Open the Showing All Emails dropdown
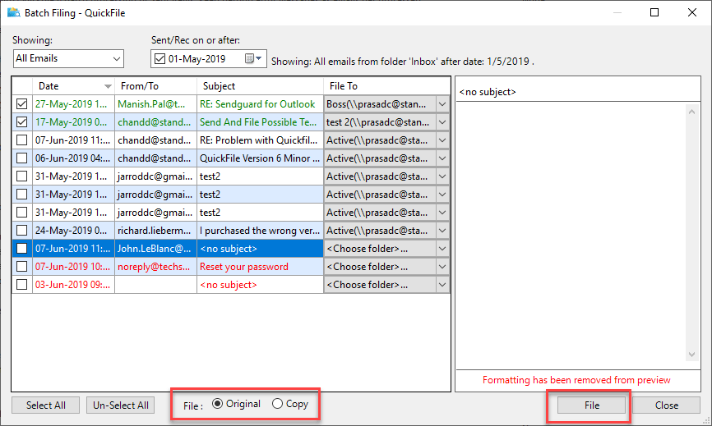The image size is (712, 426). pyautogui.click(x=68, y=58)
